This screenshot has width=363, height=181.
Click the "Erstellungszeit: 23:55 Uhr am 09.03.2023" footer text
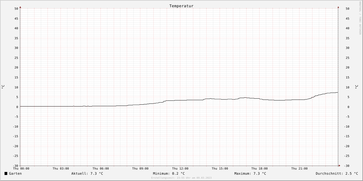(181, 178)
